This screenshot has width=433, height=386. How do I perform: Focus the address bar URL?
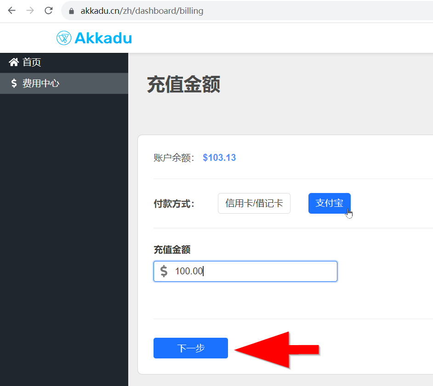142,11
